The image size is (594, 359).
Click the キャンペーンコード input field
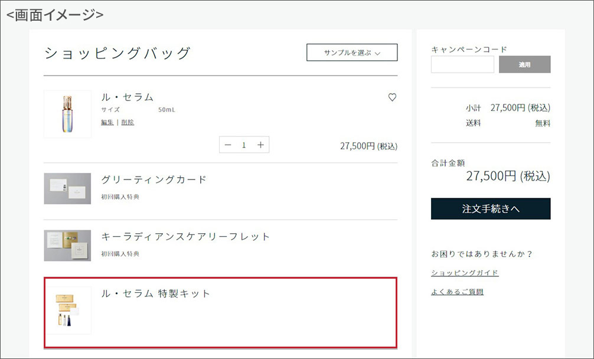[462, 64]
